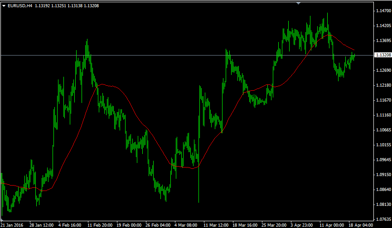Image resolution: width=392 pixels, height=228 pixels.
Task: Click the price level 1.08130 on scale
Action: coord(383,205)
